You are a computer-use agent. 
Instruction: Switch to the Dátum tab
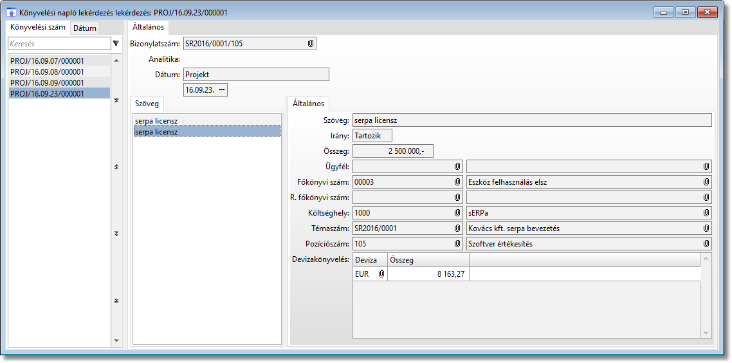(85, 28)
